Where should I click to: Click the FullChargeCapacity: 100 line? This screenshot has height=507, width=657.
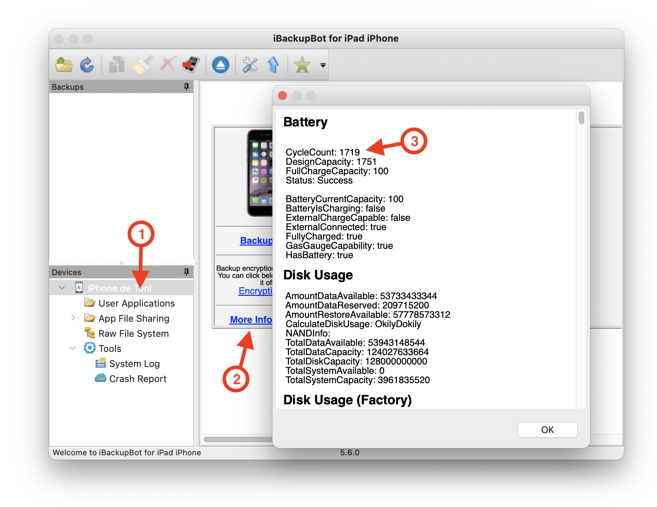click(x=337, y=171)
